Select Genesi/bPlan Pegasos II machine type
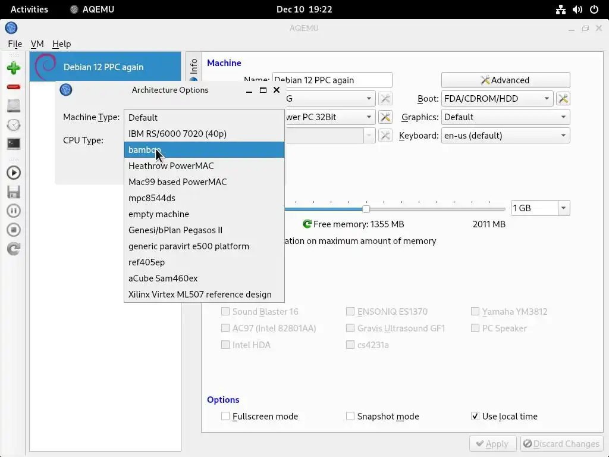 (x=205, y=230)
